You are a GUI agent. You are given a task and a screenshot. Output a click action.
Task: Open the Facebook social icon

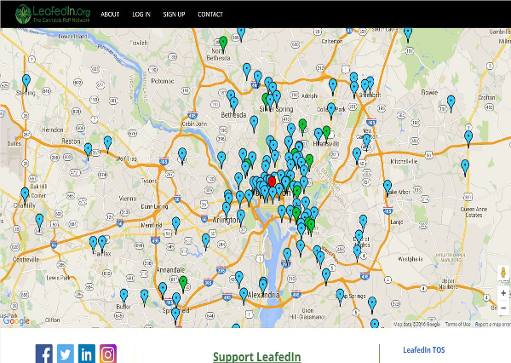pos(44,354)
